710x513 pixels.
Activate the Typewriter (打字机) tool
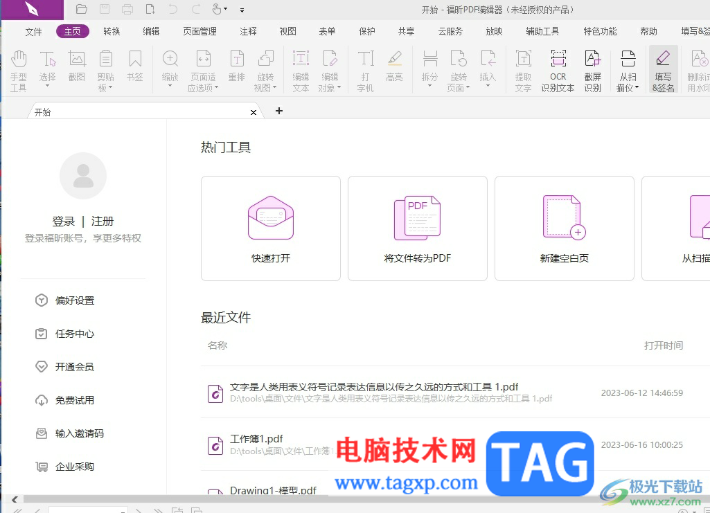[366, 70]
